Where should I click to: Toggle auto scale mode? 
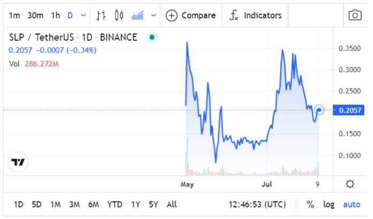point(352,204)
